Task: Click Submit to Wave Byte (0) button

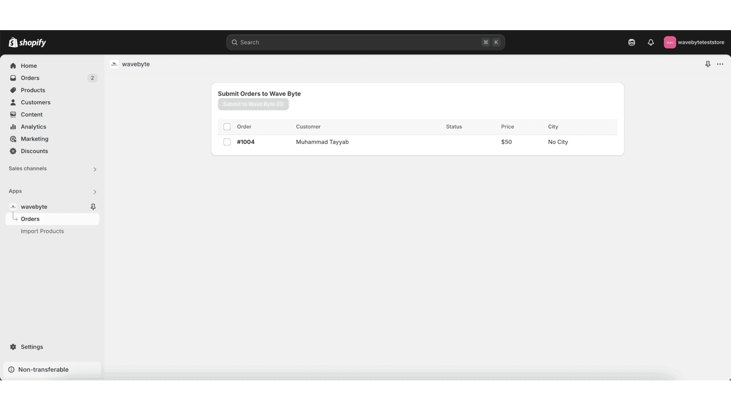Action: coord(253,104)
